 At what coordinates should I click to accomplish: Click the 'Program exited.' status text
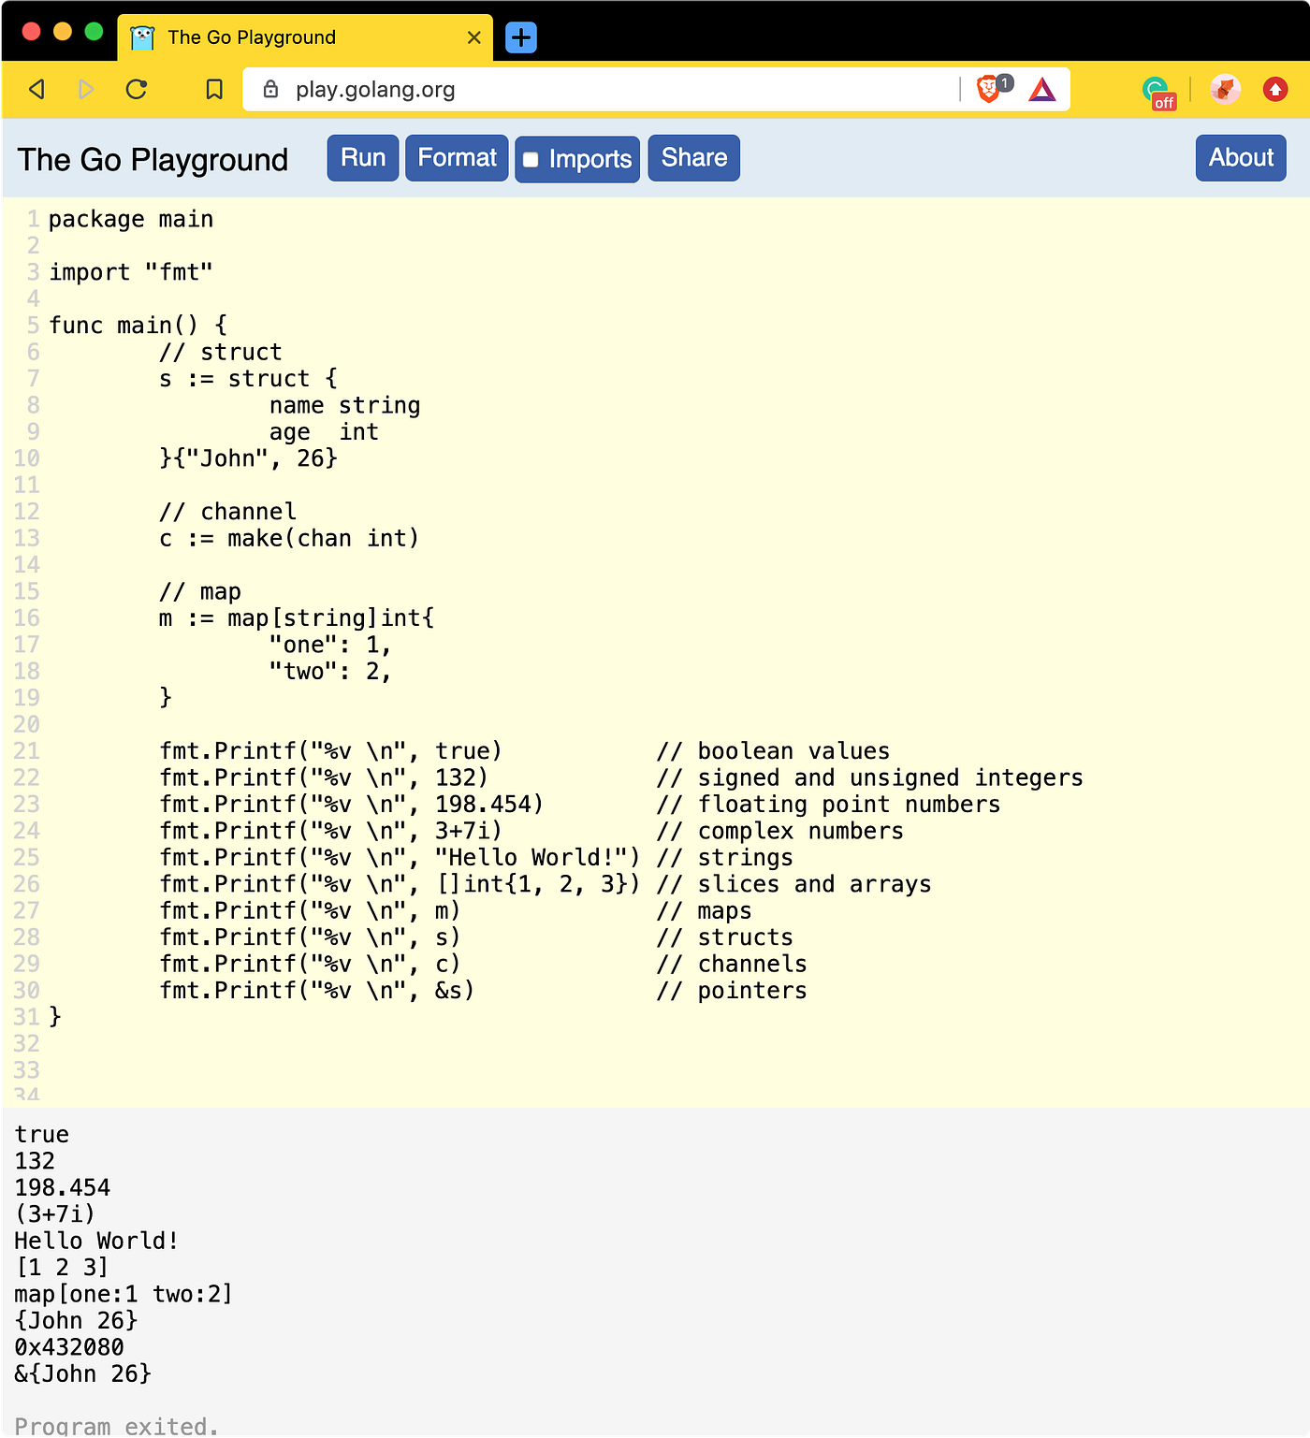point(117,1426)
